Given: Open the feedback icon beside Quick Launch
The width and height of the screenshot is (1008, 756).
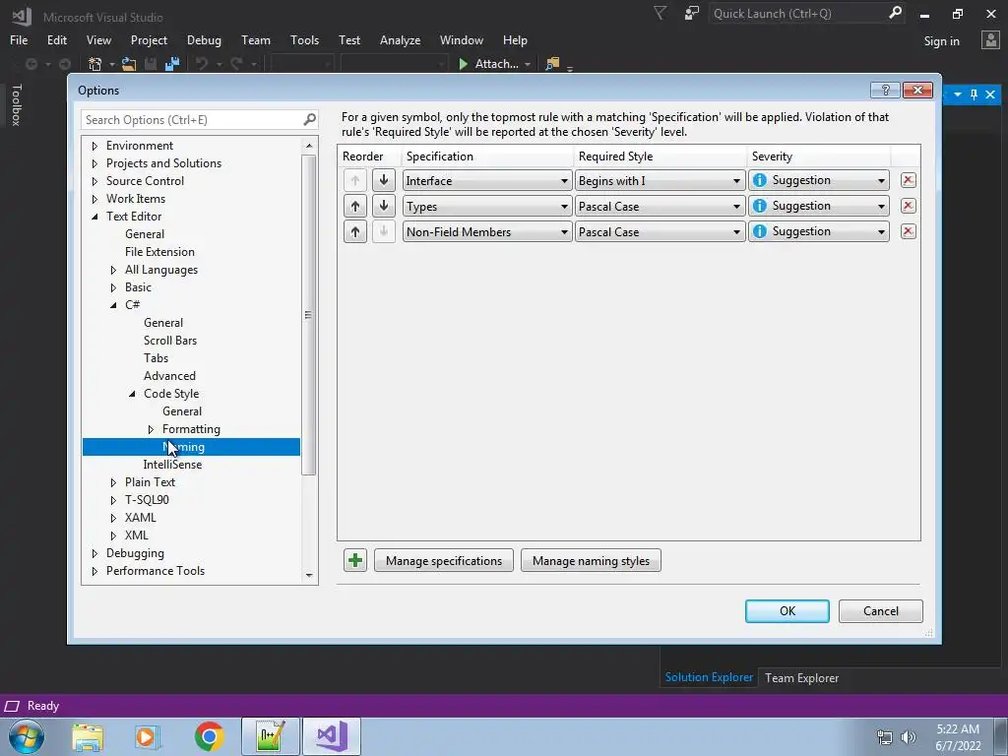Looking at the screenshot, I should click(692, 13).
